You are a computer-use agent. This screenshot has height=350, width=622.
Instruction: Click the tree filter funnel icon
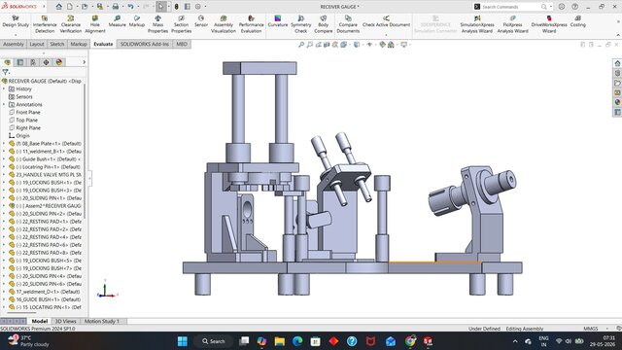tap(5, 72)
